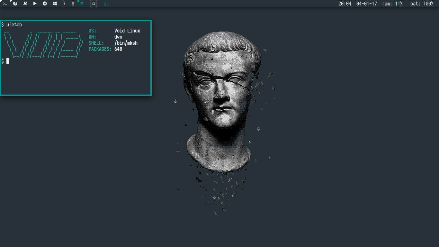Click the 'st' window title in bar
439x247 pixels.
tap(106, 4)
